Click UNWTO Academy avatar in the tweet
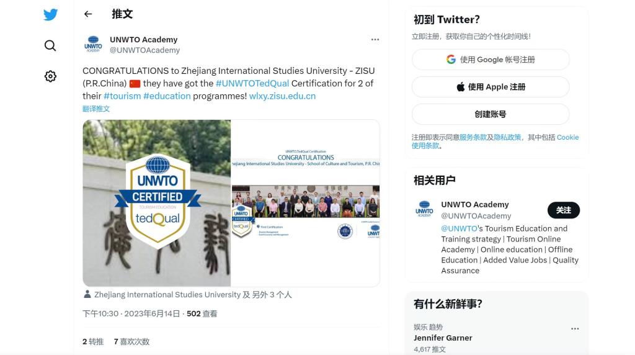This screenshot has height=355, width=635. [93, 45]
